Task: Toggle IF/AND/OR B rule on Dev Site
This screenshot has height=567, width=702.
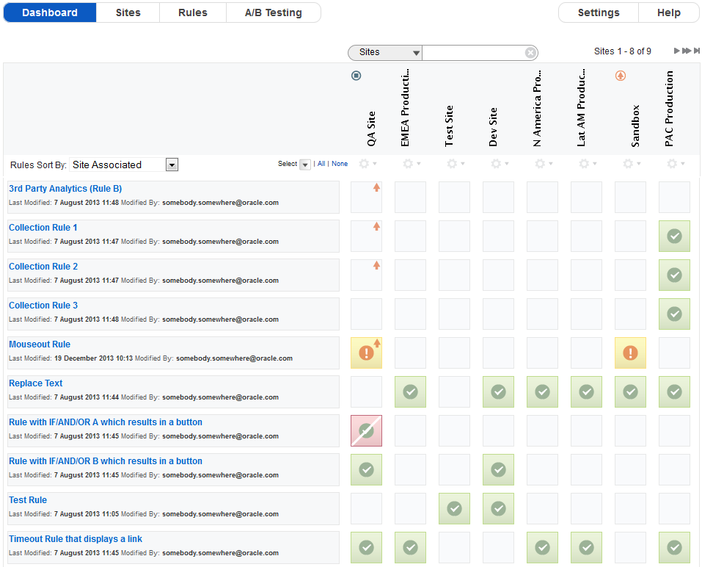Action: [498, 470]
